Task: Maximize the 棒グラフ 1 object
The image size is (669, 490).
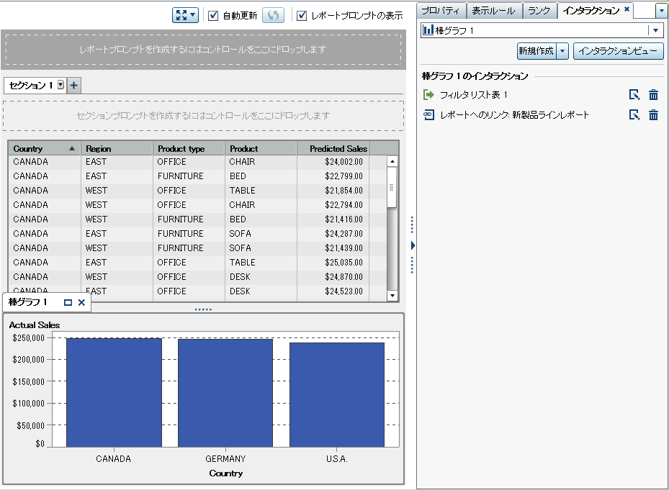Action: [68, 303]
